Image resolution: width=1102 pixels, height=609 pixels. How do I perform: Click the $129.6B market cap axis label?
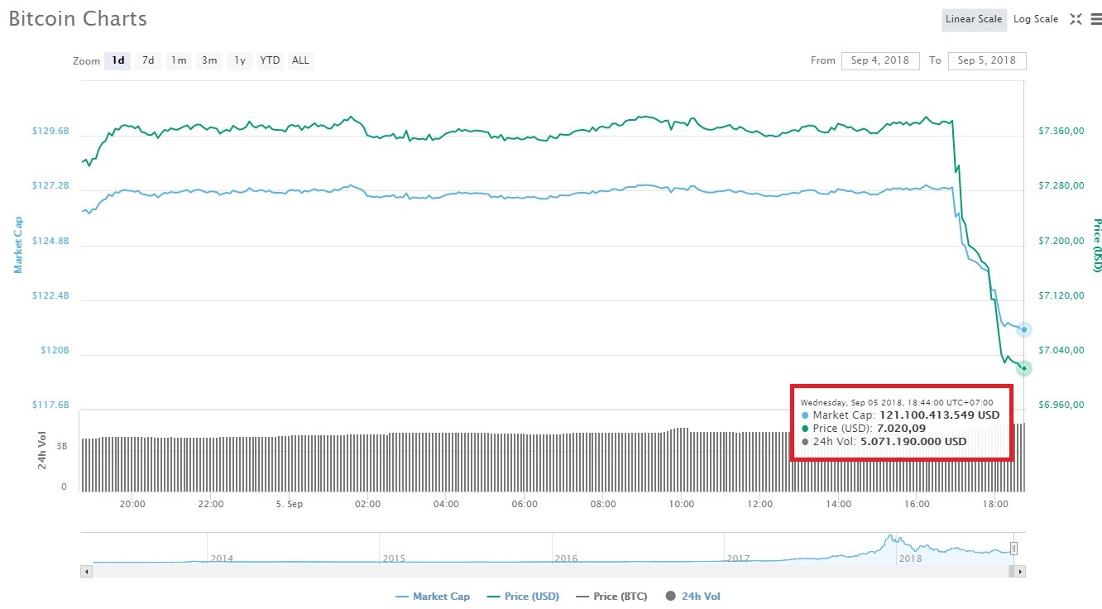tap(50, 132)
